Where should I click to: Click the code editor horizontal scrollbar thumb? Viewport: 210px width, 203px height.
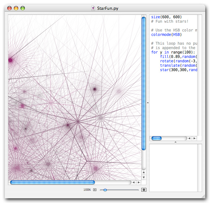click(x=156, y=138)
